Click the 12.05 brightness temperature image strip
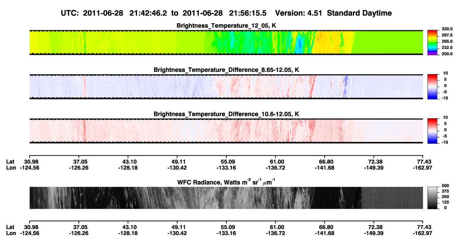 (226, 42)
